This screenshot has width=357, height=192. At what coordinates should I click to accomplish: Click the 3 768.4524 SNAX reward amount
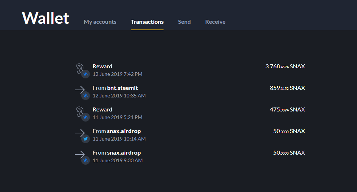(x=285, y=67)
